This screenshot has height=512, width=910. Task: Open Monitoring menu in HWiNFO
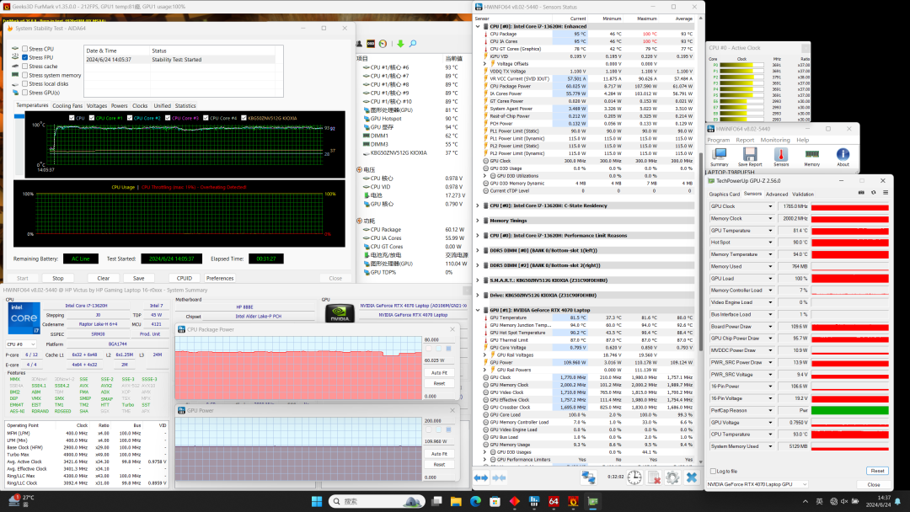coord(775,141)
